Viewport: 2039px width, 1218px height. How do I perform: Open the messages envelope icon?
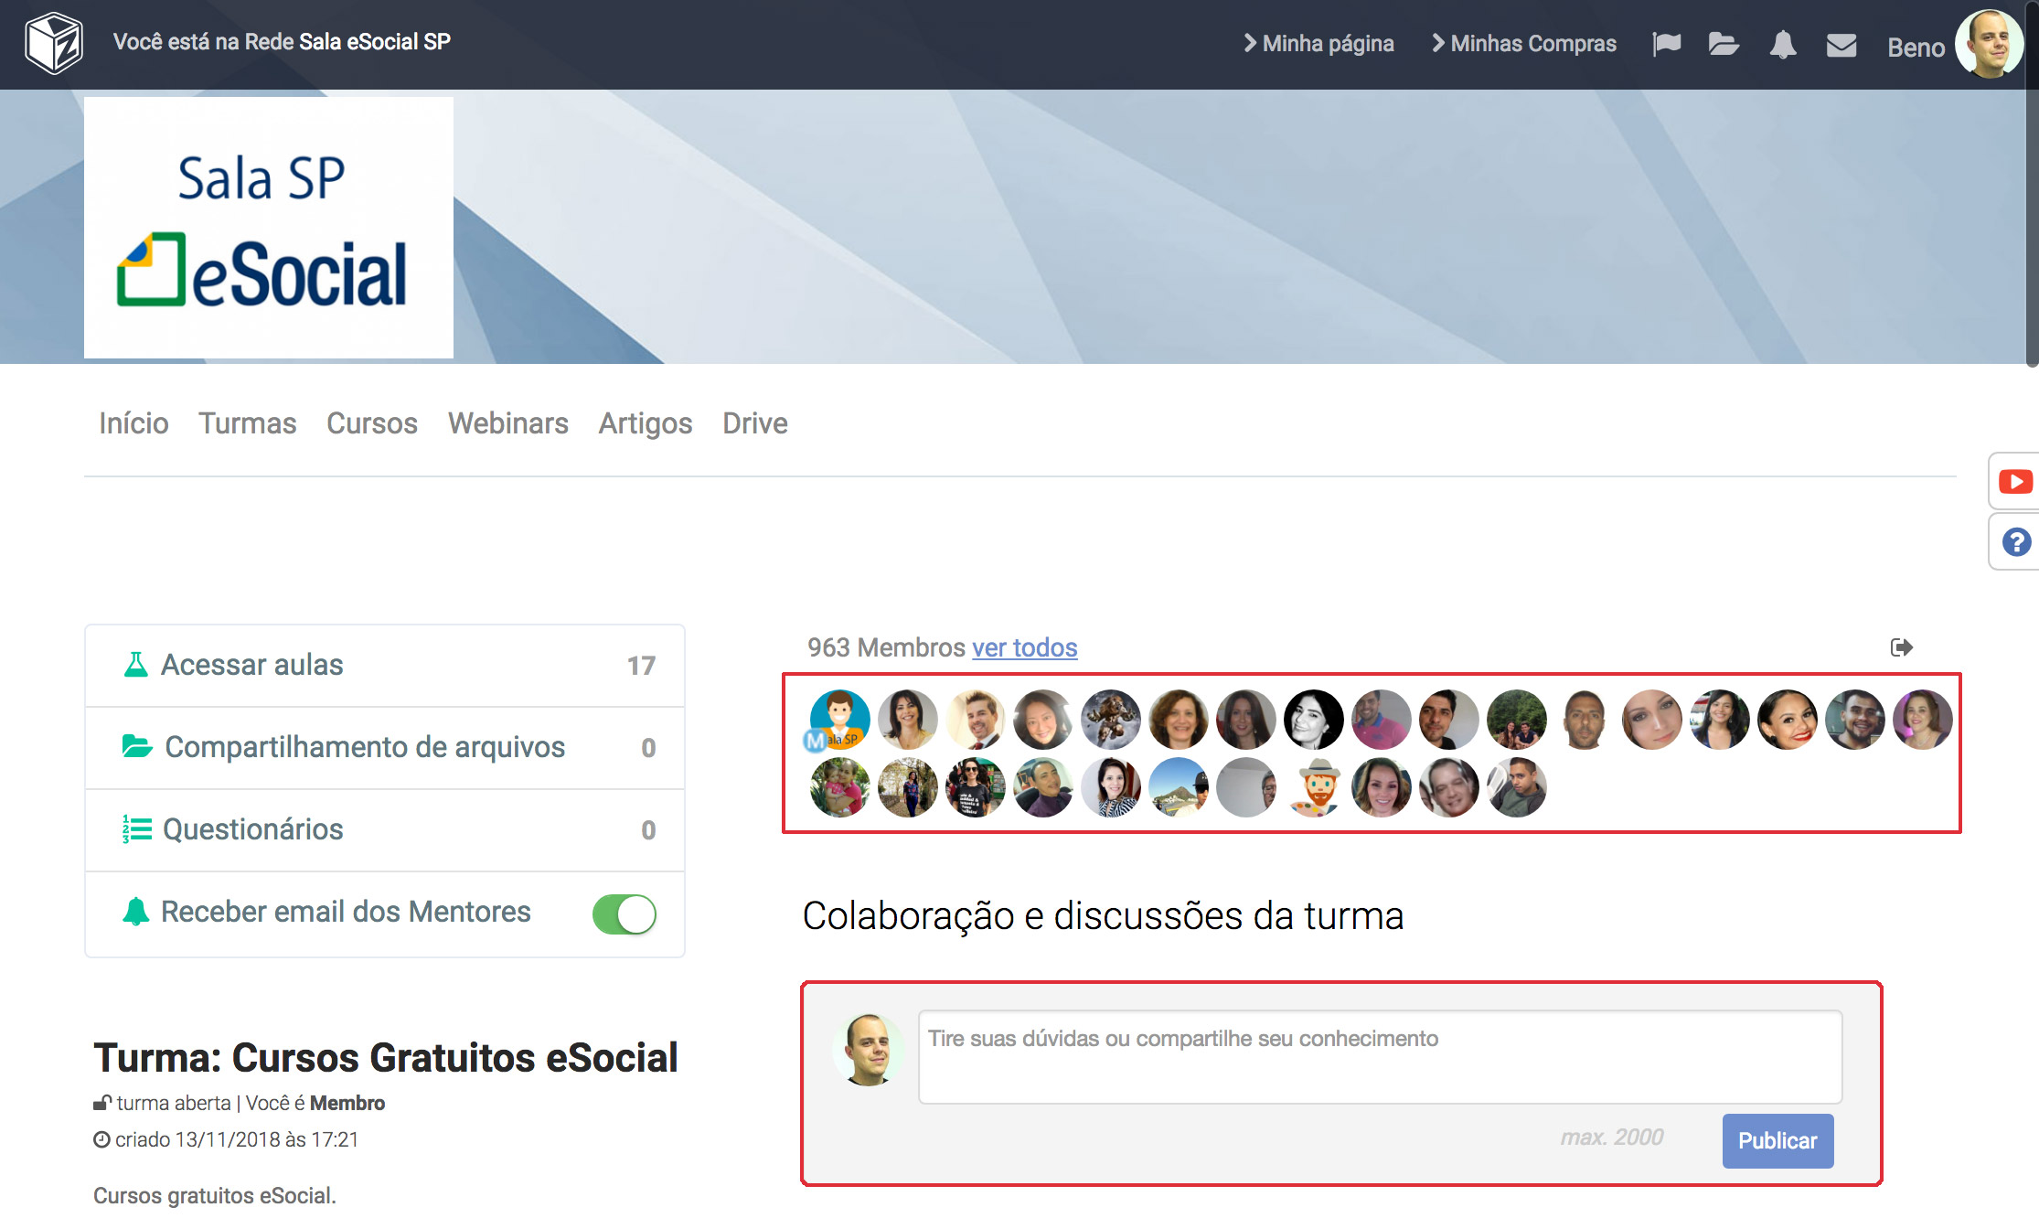click(1841, 45)
